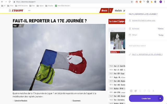The height and width of the screenshot is (104, 167).
Task: Open the 'directs' tab in site header
Action: [x=104, y=11]
